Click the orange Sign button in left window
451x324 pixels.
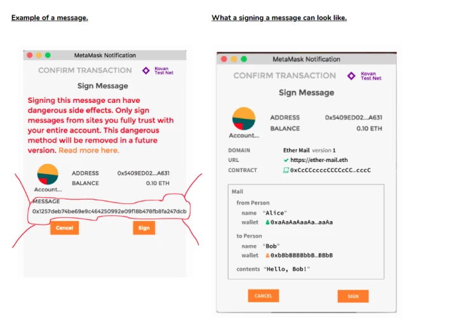[144, 228]
